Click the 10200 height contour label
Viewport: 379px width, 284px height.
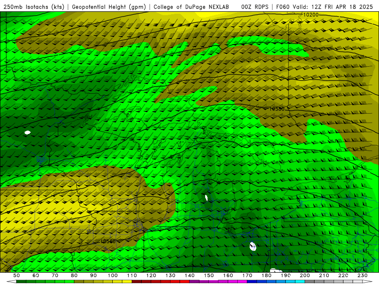click(311, 15)
